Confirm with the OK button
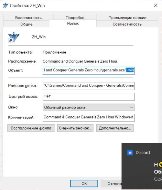 point(84,184)
